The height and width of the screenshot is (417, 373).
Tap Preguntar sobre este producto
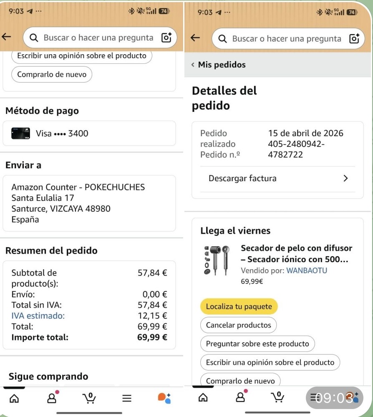pyautogui.click(x=257, y=344)
